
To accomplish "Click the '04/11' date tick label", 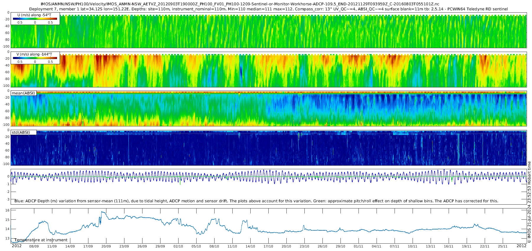I will pos(377,246).
